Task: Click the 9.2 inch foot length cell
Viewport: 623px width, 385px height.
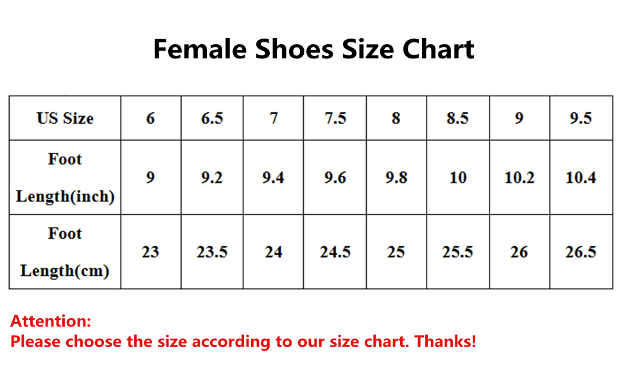Action: click(212, 177)
